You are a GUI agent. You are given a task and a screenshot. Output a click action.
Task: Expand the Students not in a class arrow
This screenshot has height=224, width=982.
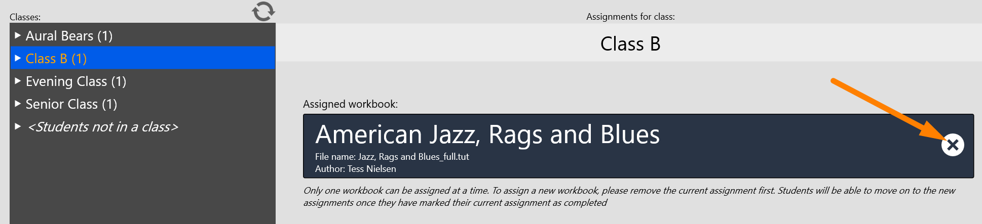coord(18,126)
